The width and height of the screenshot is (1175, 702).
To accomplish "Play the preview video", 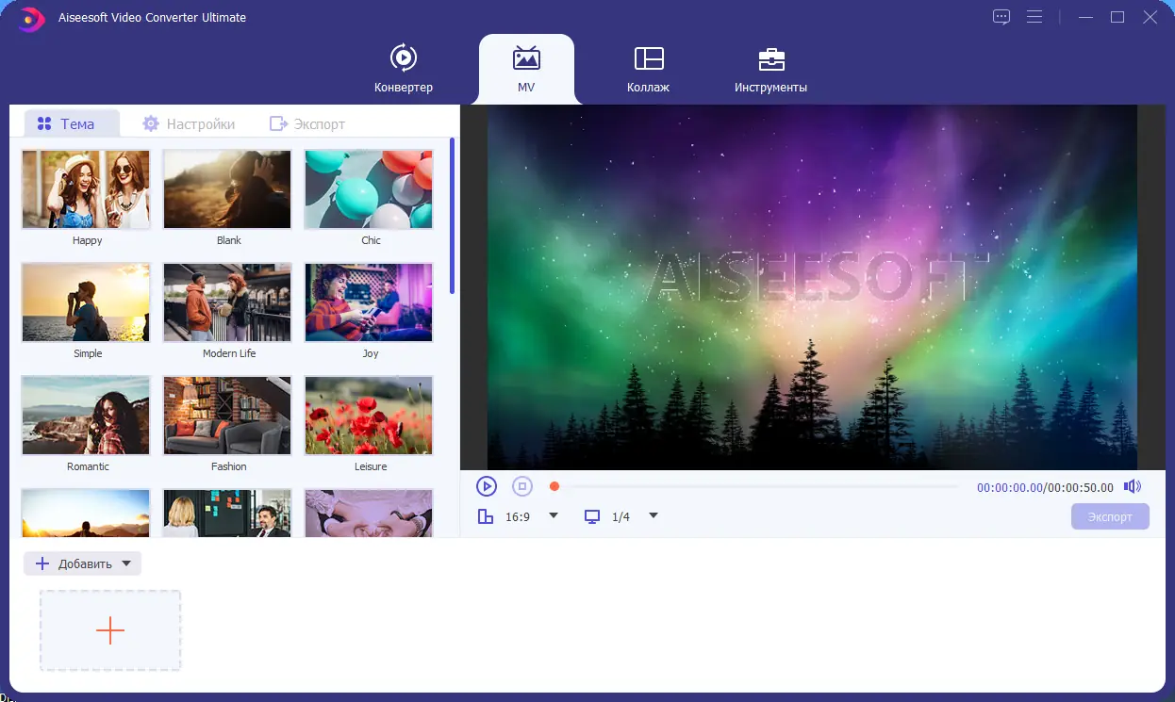I will click(486, 486).
